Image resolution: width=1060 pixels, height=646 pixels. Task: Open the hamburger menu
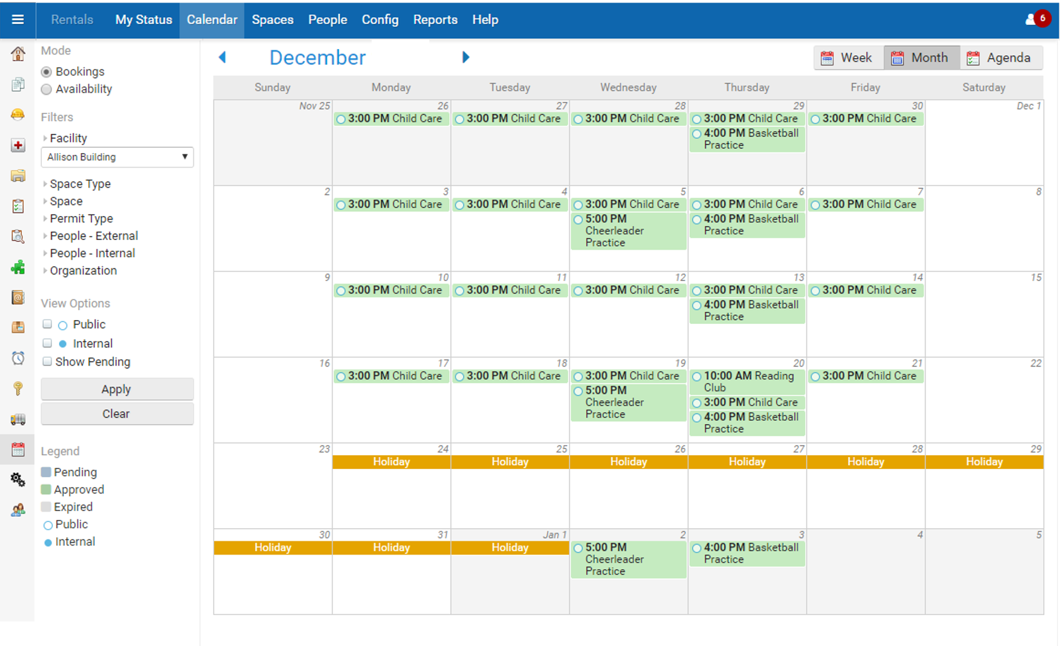click(18, 19)
